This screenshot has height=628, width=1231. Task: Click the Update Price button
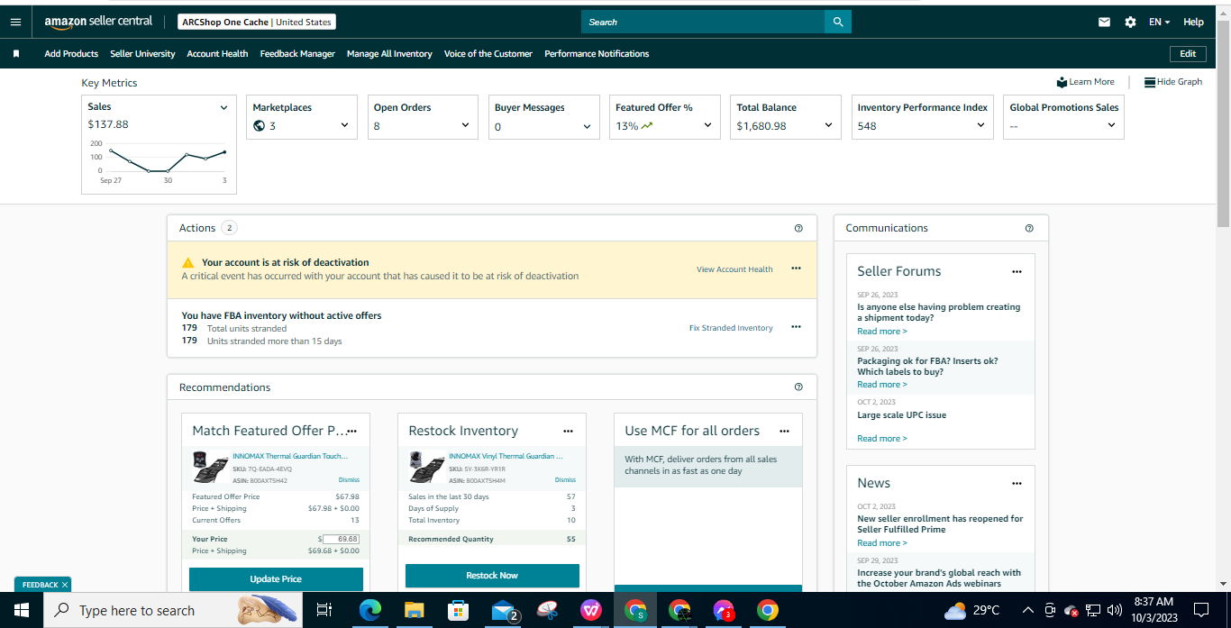(276, 579)
